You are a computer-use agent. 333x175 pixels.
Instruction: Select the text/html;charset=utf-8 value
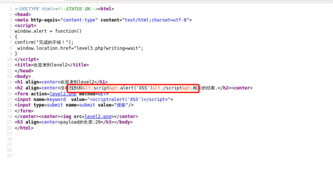click(156, 20)
